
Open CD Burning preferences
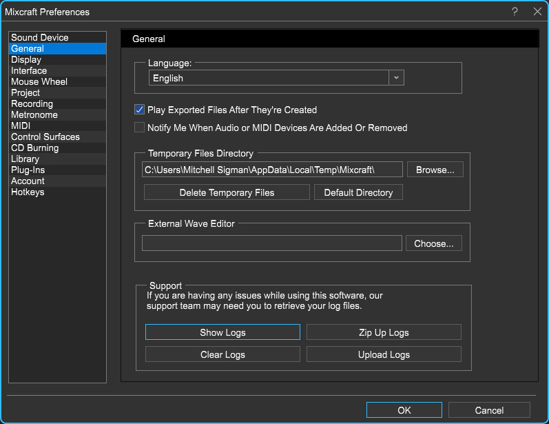[57, 148]
